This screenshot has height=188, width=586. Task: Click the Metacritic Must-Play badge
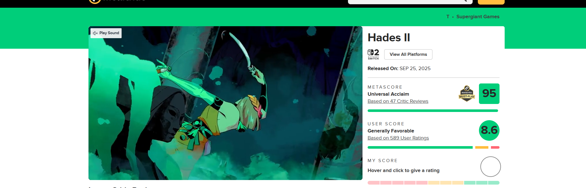[467, 94]
